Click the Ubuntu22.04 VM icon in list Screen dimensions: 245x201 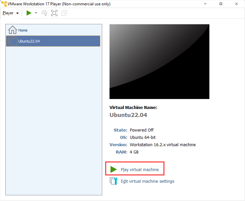tap(13, 41)
